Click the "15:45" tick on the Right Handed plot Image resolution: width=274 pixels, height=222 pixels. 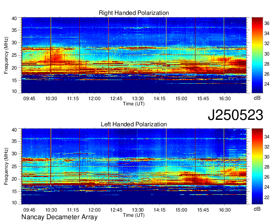203,99
